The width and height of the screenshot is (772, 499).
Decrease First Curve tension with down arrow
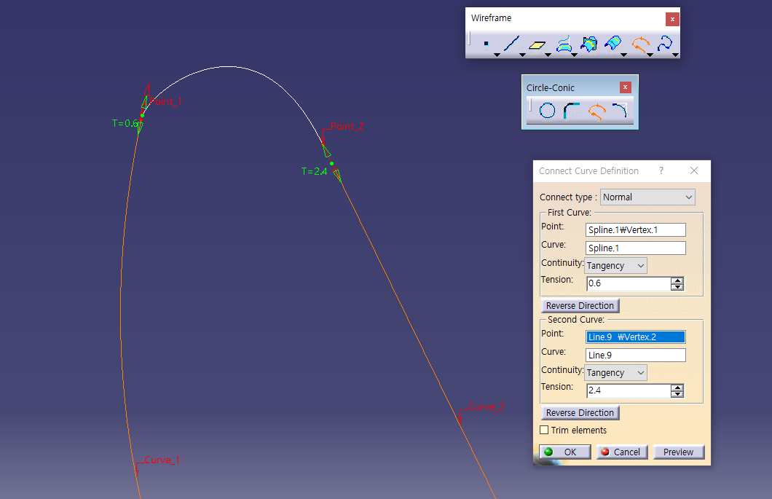(677, 287)
